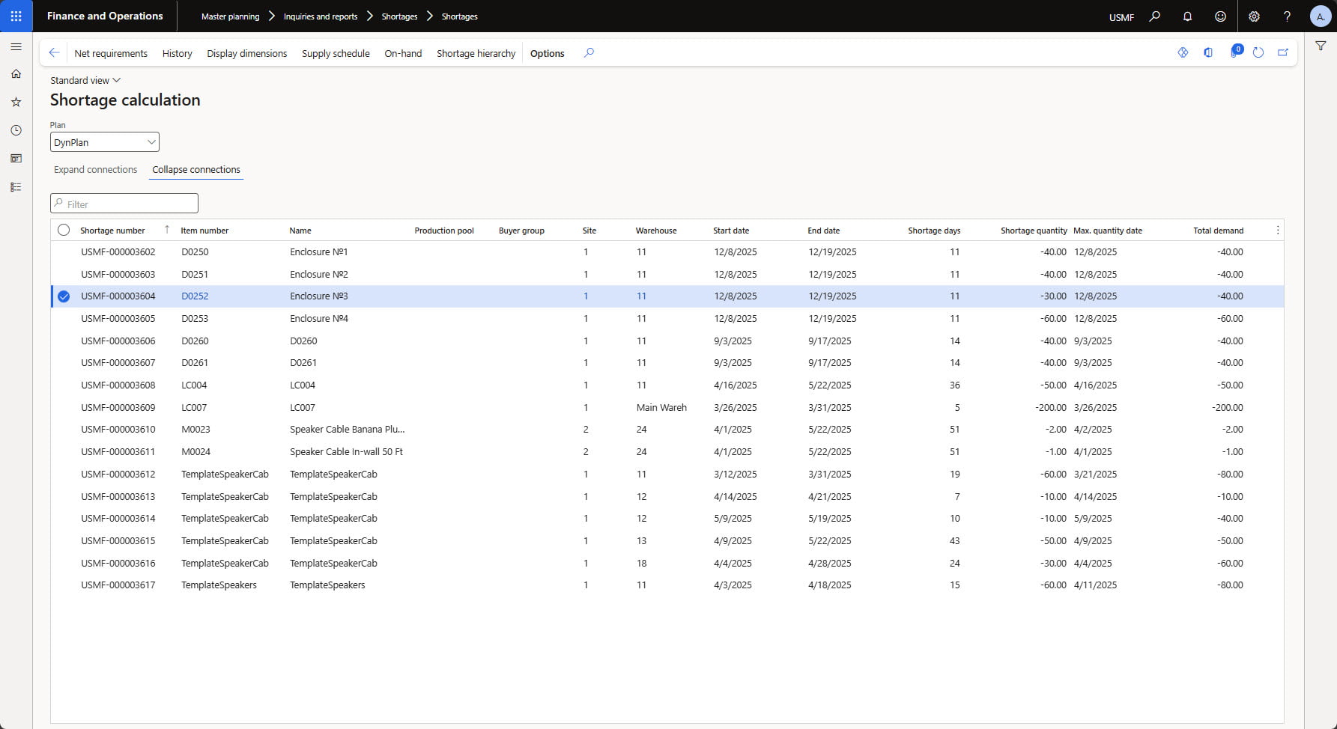The width and height of the screenshot is (1337, 729).
Task: Open the Supply schedule menu item
Action: tap(336, 53)
